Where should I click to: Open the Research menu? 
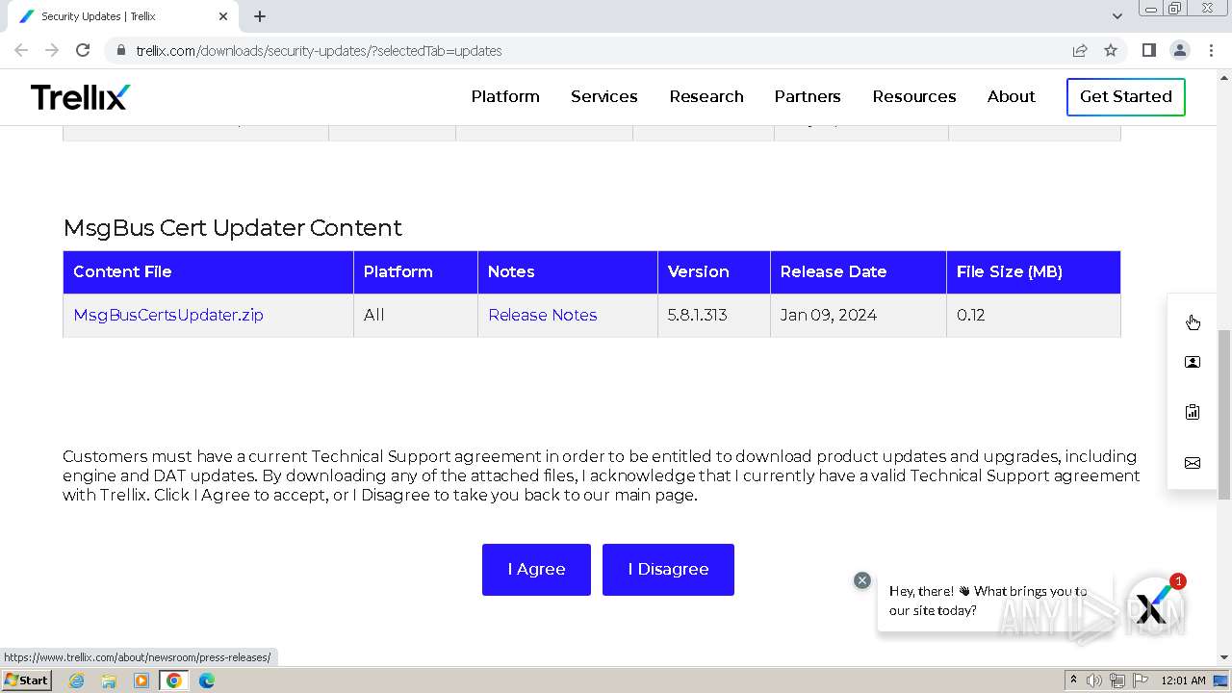coord(706,96)
